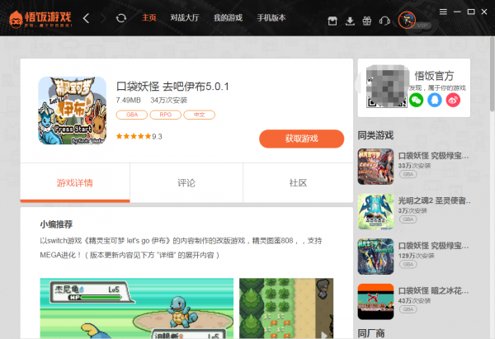Screen dimensions: 495x339
Task: Open 口袋妖怪 暗之冰花 game title
Action: tap(433, 290)
